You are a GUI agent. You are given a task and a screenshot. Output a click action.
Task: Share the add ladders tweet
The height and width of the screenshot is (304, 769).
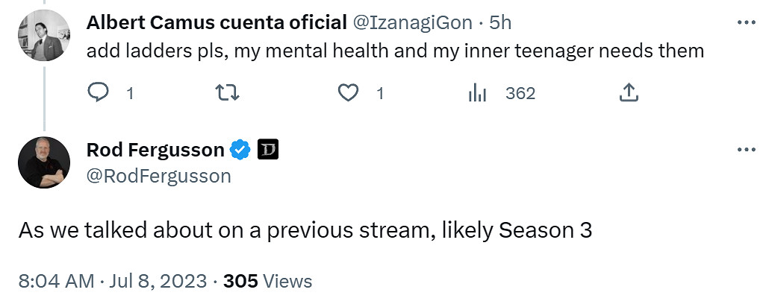[629, 93]
